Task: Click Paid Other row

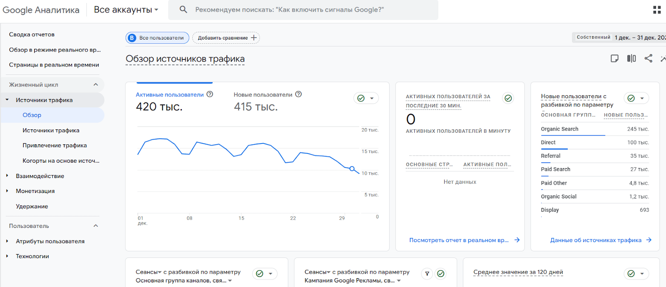Action: [x=595, y=183]
